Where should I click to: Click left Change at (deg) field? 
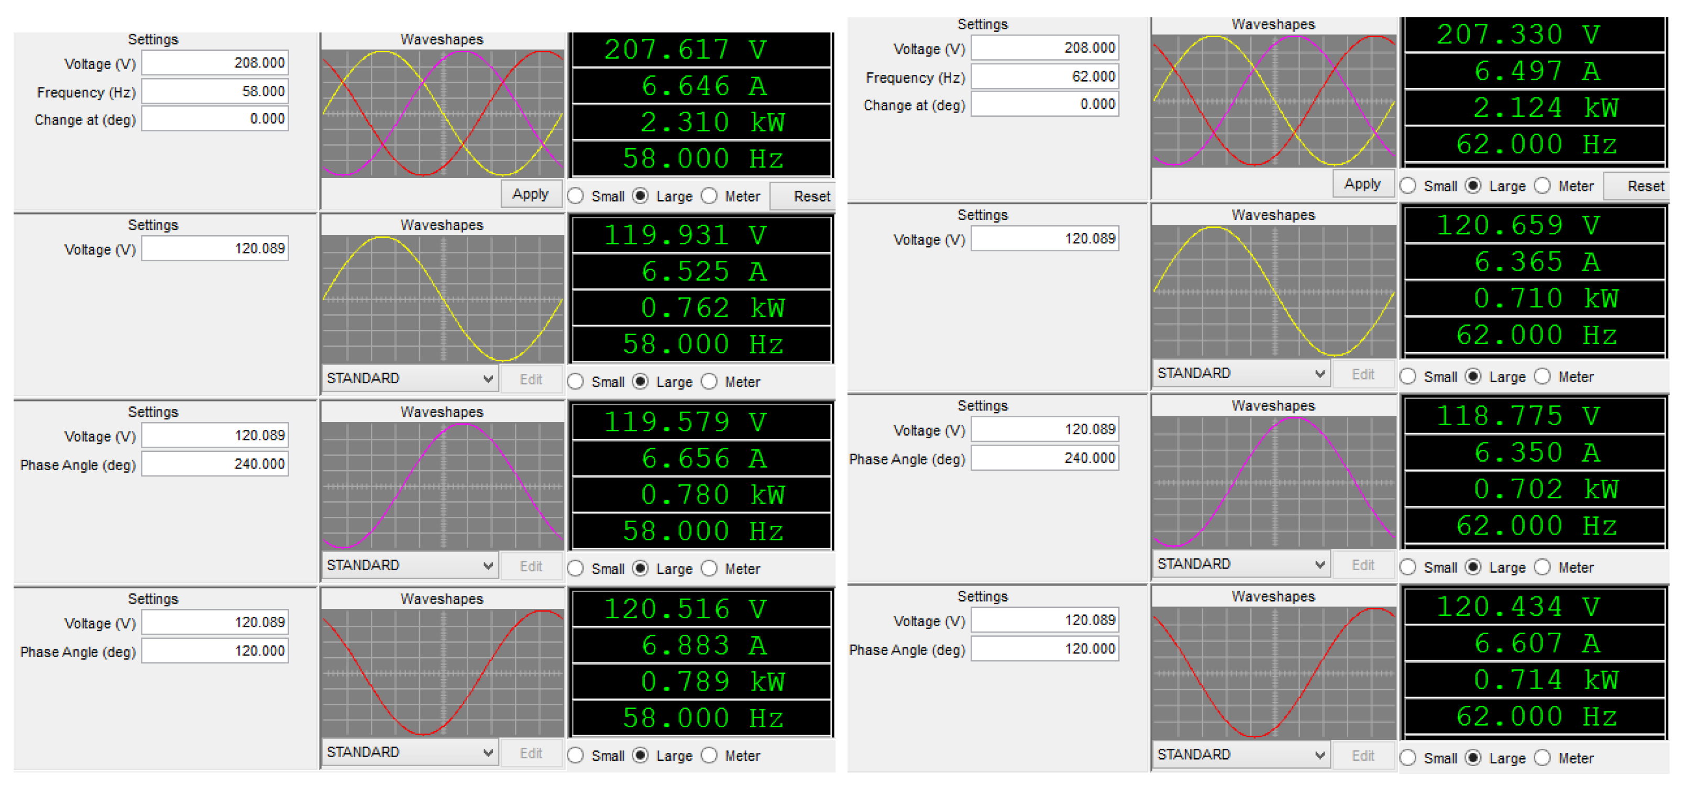coord(215,119)
